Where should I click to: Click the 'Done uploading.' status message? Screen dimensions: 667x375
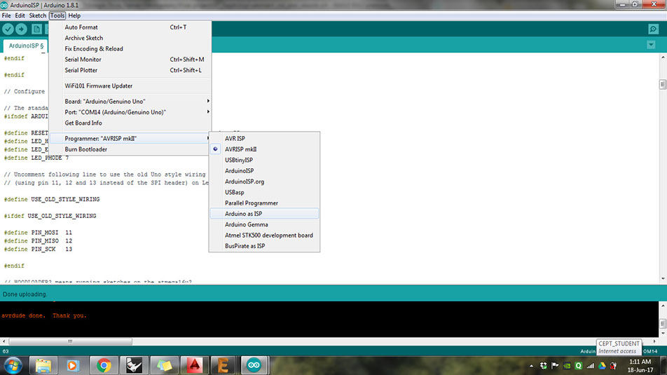[x=25, y=294]
